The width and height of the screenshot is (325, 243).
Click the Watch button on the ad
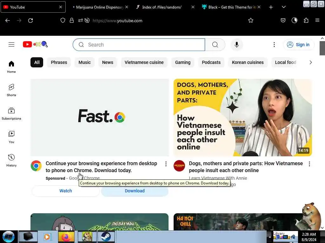click(x=66, y=191)
